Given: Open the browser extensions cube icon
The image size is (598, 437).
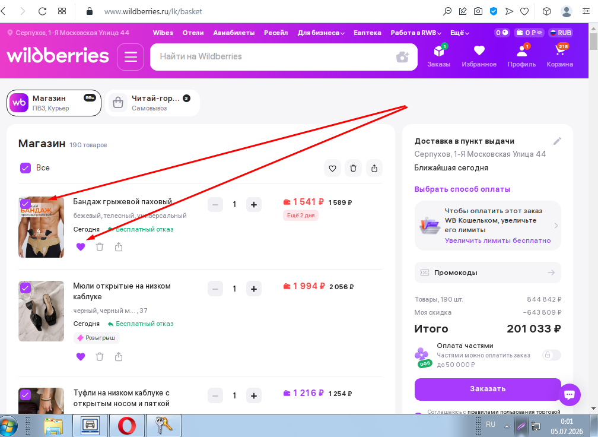Looking at the screenshot, I should tap(546, 11).
